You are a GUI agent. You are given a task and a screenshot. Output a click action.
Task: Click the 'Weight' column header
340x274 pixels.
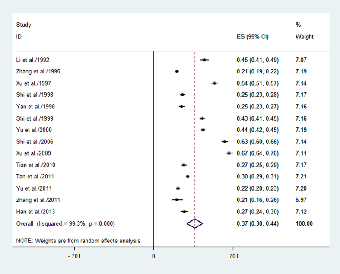coord(305,37)
